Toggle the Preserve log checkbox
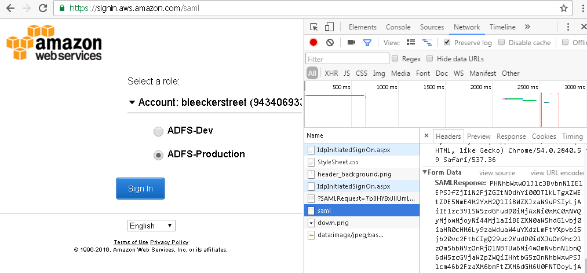Screen dimensions: 587x273 (x=447, y=42)
